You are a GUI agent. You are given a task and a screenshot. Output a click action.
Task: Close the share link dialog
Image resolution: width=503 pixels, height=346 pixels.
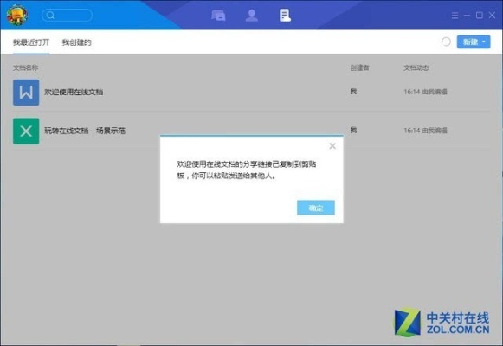pos(332,146)
